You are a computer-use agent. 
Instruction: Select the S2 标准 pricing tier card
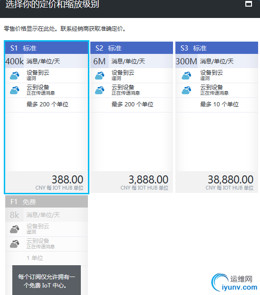131,117
